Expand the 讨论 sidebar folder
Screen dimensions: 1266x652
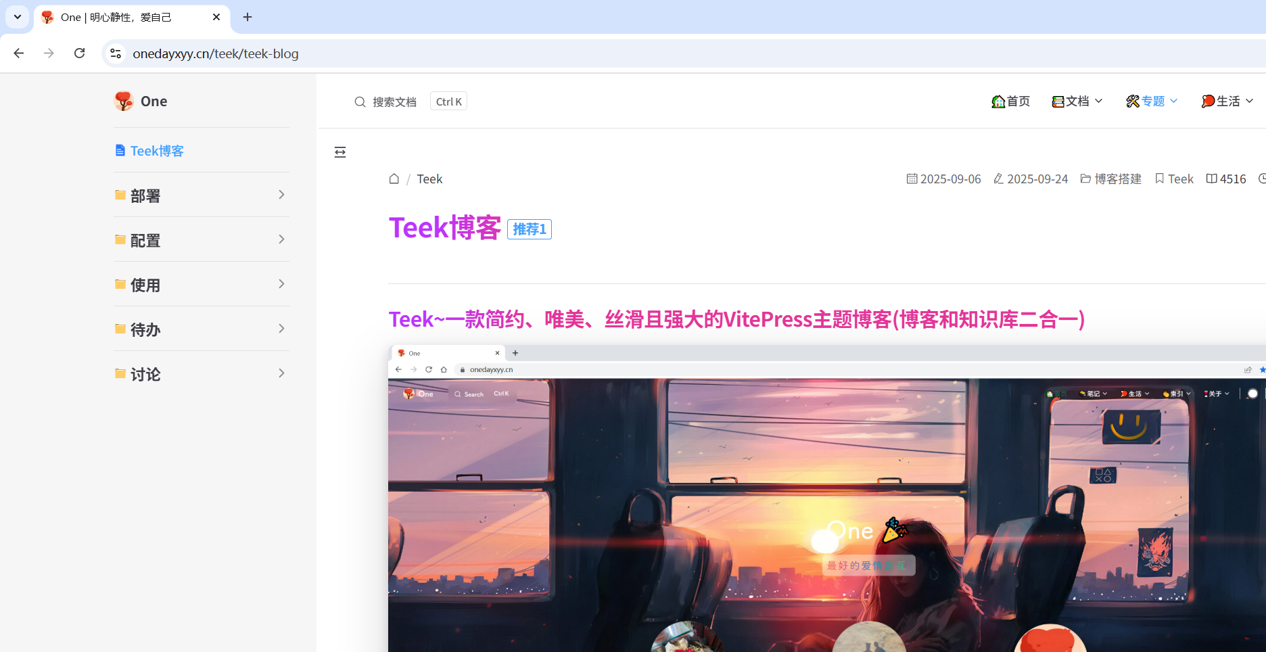point(201,374)
